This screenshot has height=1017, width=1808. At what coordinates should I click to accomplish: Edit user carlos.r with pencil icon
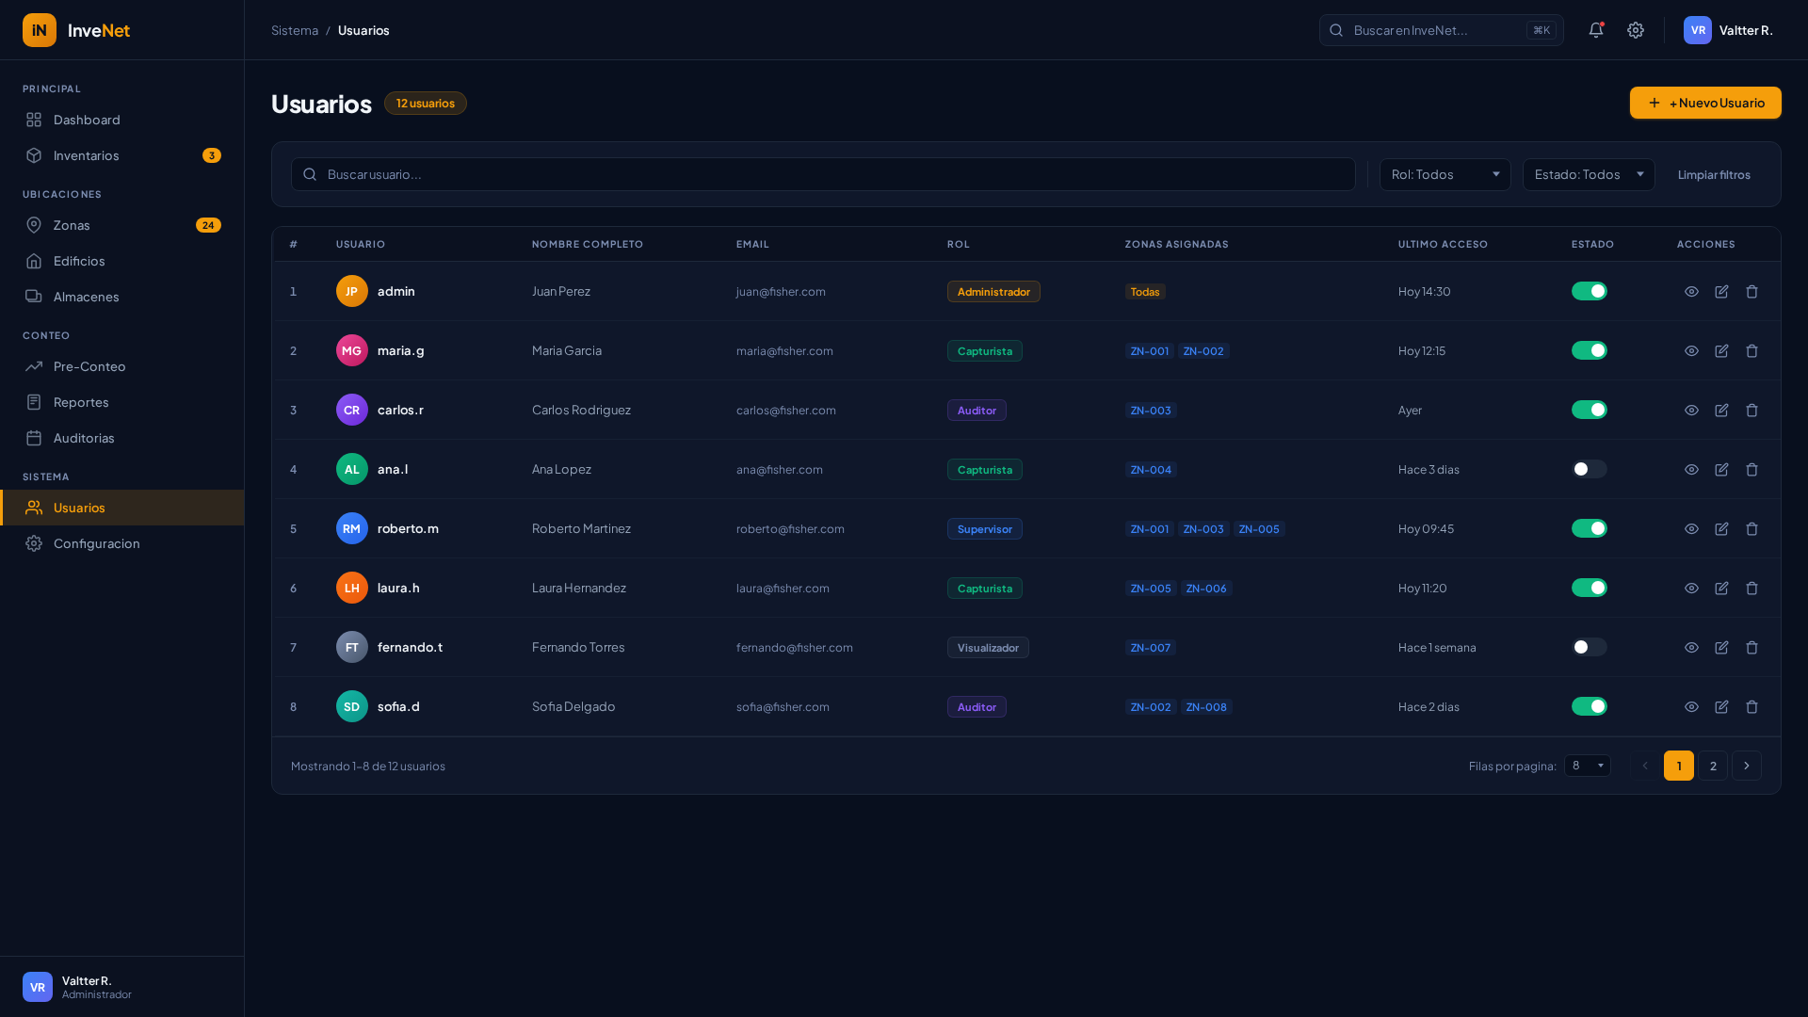1721,410
